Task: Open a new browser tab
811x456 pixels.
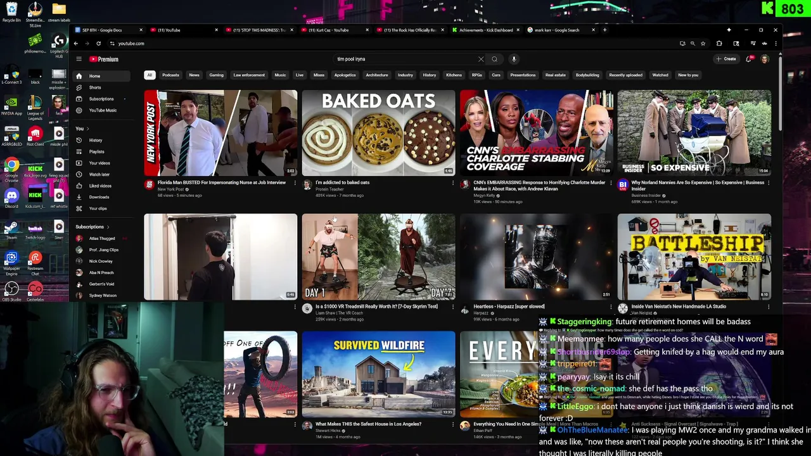Action: tap(604, 30)
